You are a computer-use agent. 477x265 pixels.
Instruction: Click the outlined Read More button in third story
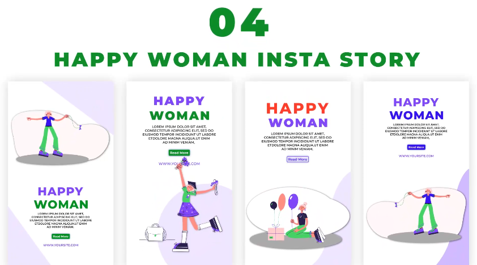click(297, 159)
